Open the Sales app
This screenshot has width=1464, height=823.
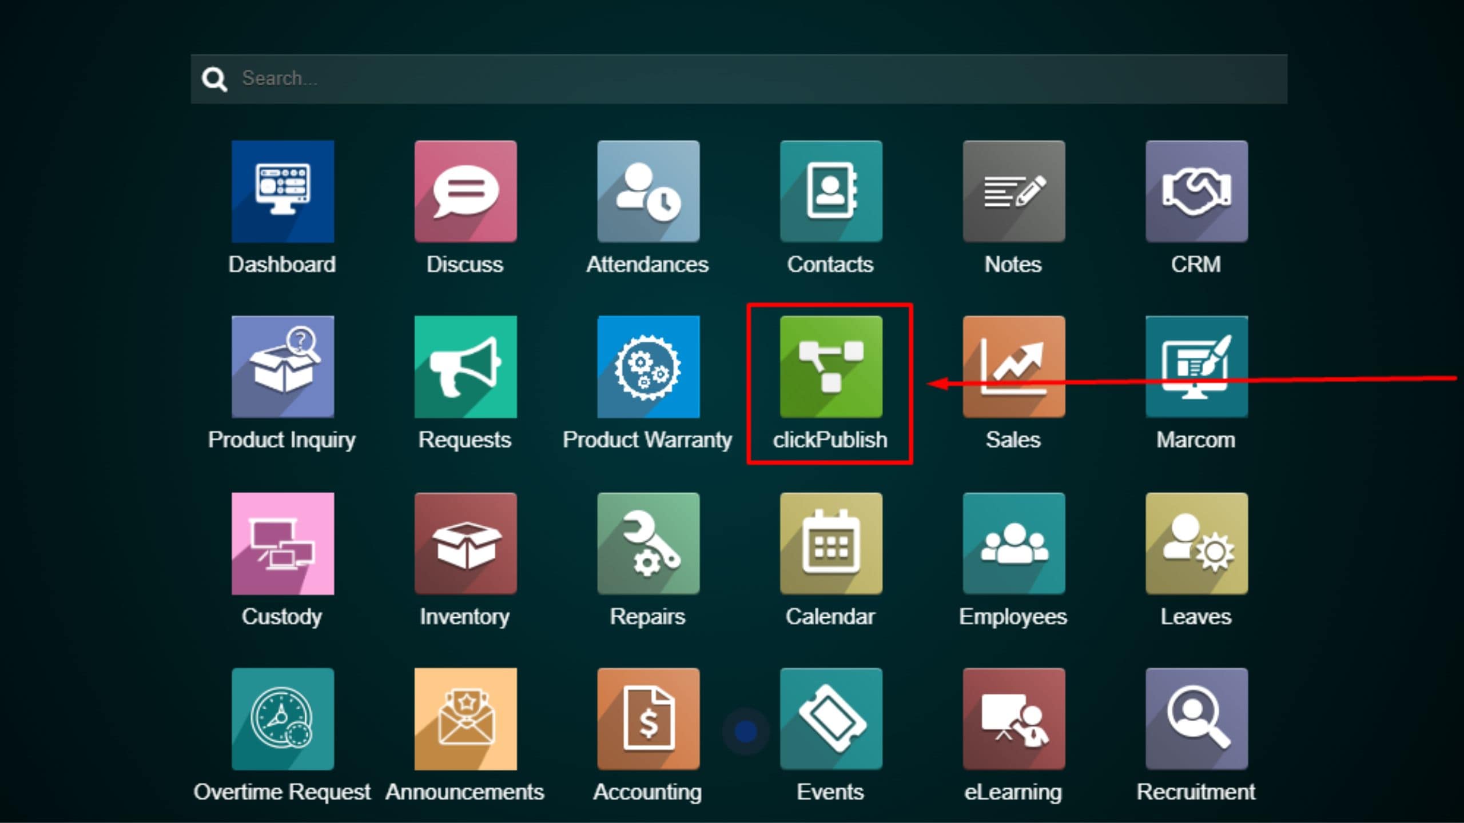[1014, 367]
